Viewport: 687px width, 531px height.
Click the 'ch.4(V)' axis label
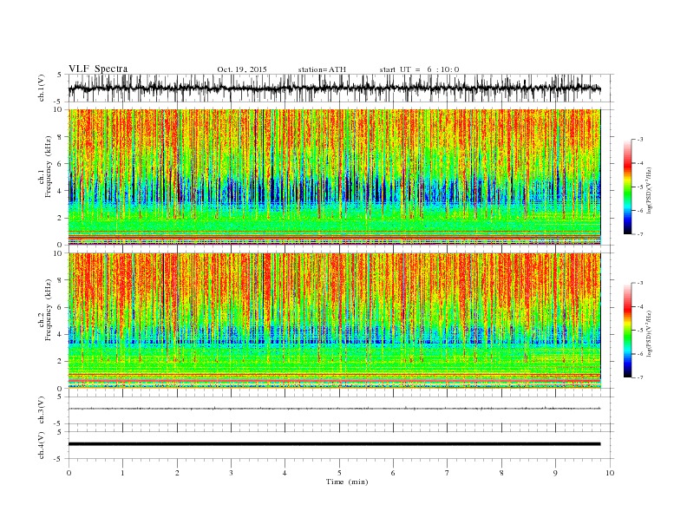(42, 445)
